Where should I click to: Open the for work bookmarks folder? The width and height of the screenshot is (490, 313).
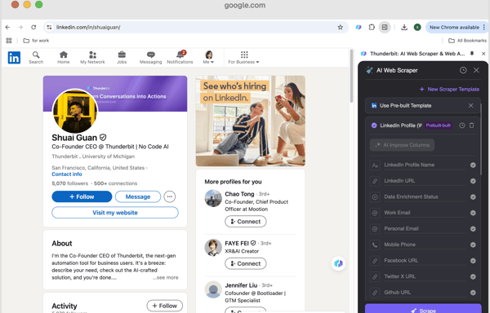(36, 41)
